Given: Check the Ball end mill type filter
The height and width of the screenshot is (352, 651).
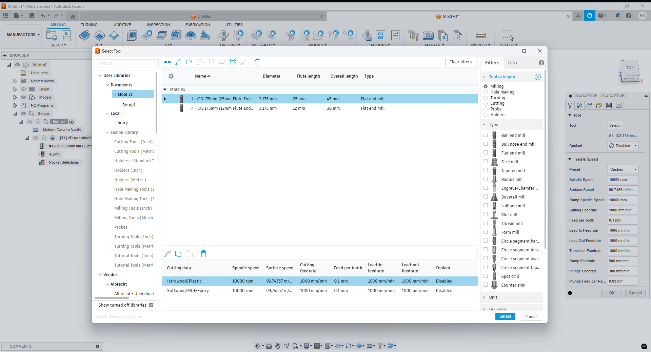Looking at the screenshot, I should pos(486,135).
